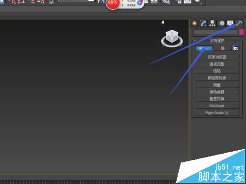Open the Create panel tab icon
This screenshot has height=184, width=246.
194,24
